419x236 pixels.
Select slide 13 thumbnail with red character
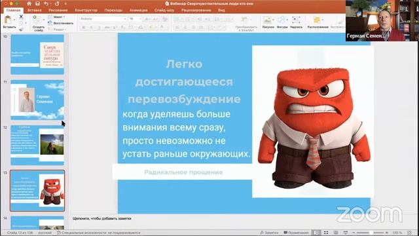pos(37,191)
